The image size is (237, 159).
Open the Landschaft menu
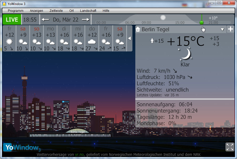click(x=88, y=11)
